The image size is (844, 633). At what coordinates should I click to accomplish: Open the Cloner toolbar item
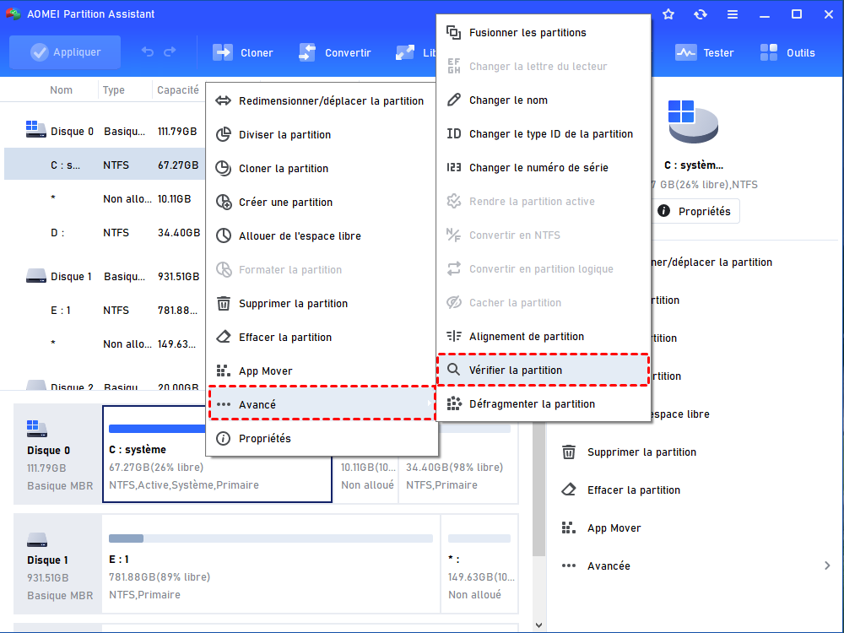(x=243, y=52)
